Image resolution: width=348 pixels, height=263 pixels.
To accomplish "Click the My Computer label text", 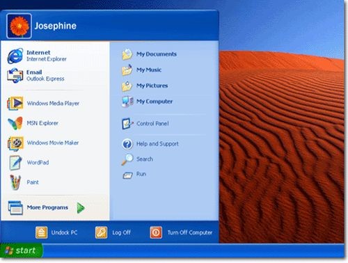I will [x=155, y=102].
